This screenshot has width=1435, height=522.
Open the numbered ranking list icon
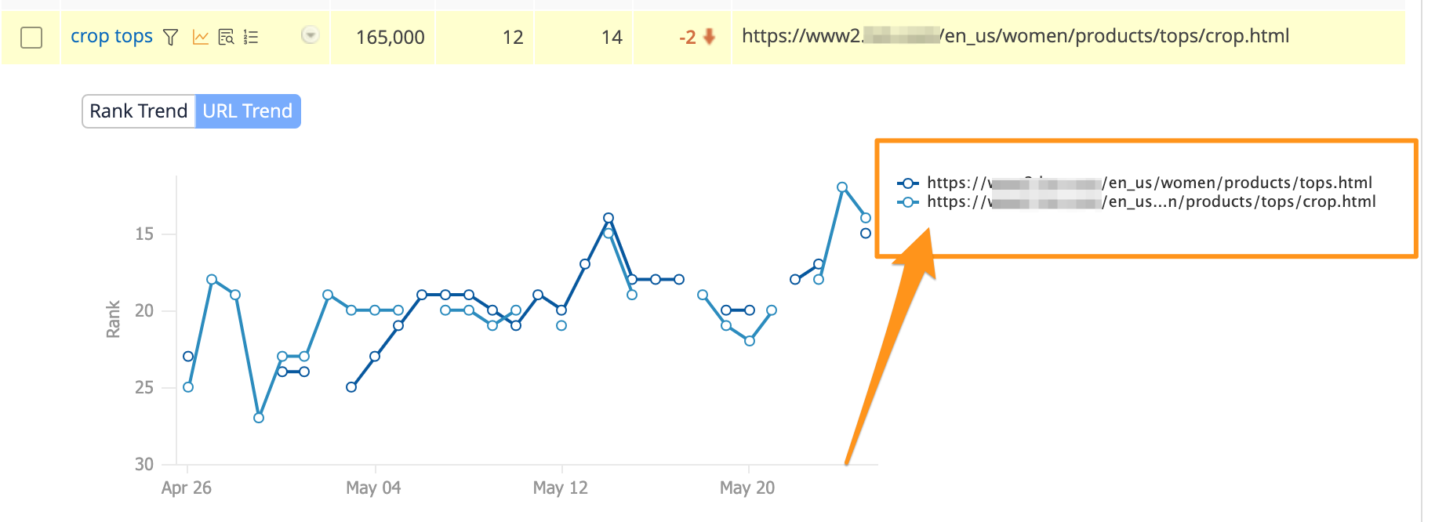tap(251, 37)
